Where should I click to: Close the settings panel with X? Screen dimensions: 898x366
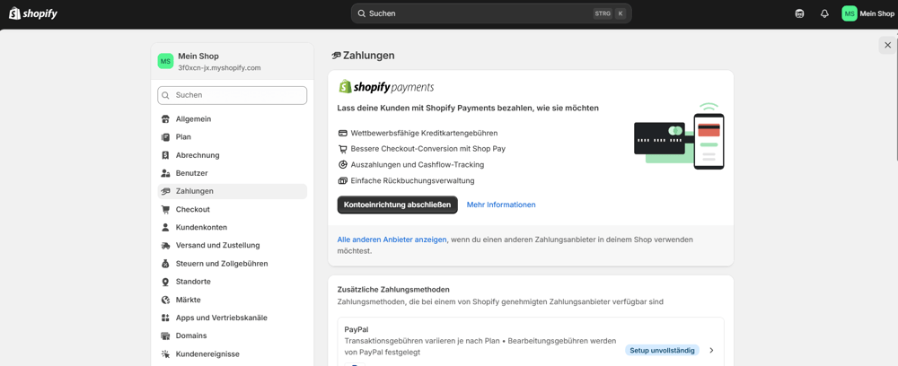click(x=887, y=45)
